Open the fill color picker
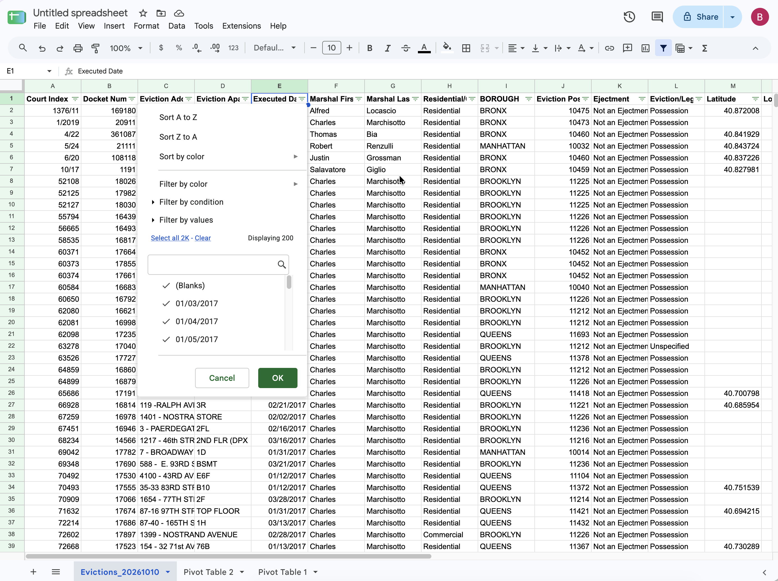Image resolution: width=778 pixels, height=581 pixels. (447, 47)
